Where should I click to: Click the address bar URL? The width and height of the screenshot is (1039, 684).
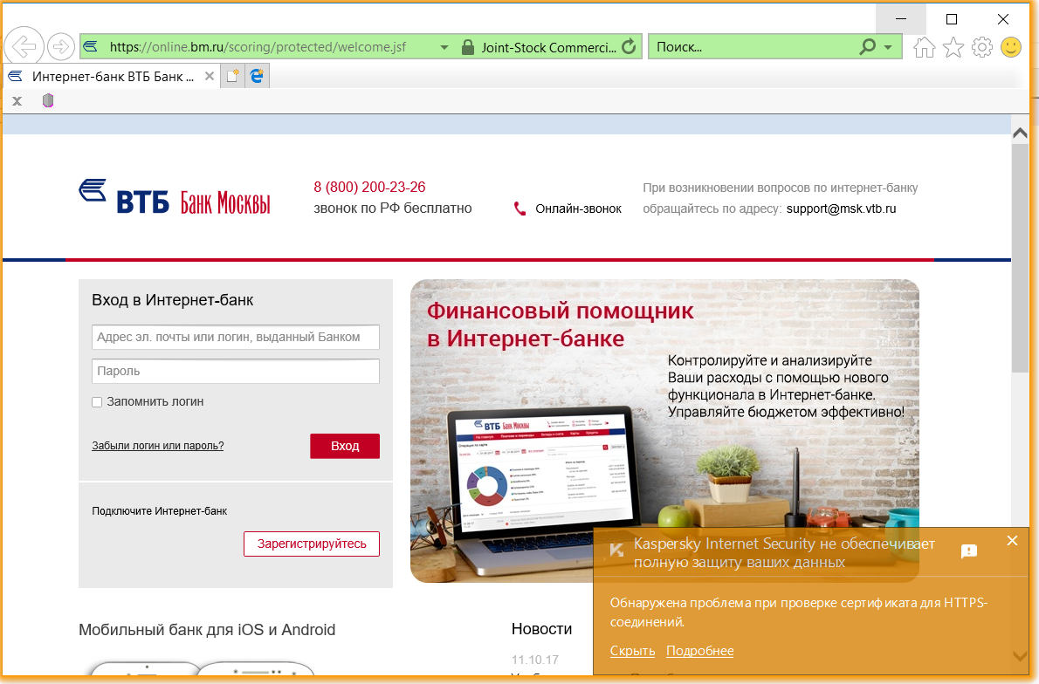258,47
